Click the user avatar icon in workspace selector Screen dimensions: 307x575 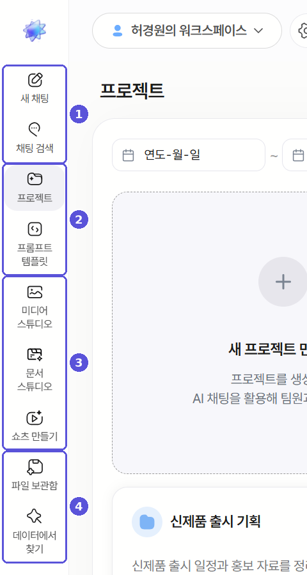[118, 31]
